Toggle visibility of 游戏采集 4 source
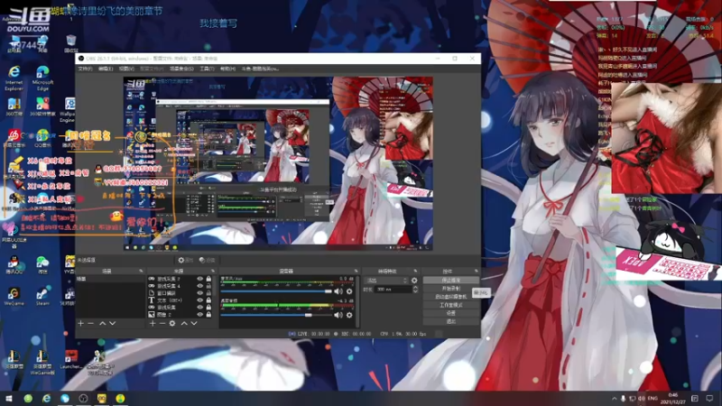722x406 pixels. pyautogui.click(x=199, y=286)
